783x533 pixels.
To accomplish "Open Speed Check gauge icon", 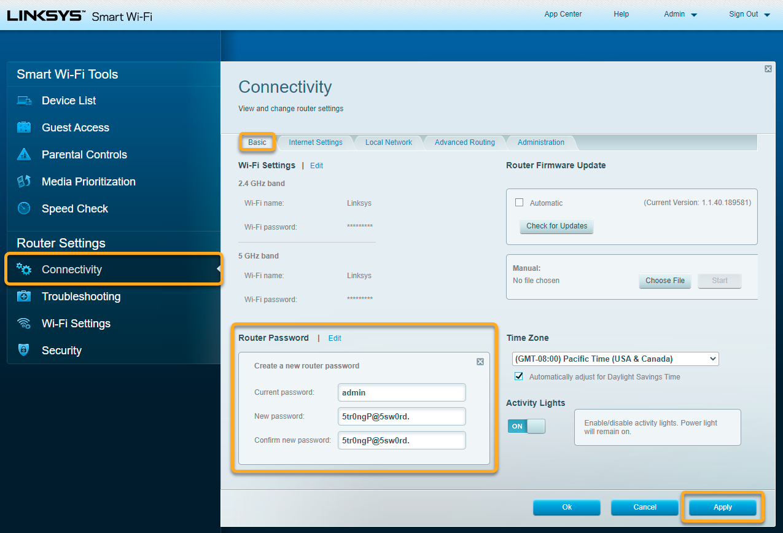I will point(24,209).
